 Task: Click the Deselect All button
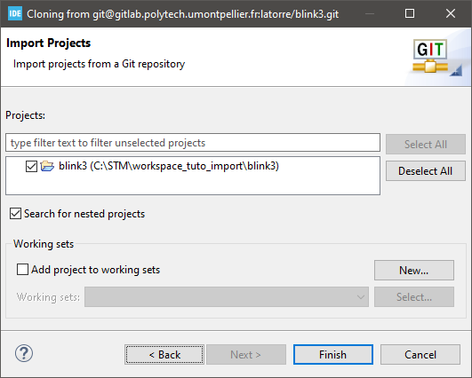click(x=426, y=171)
